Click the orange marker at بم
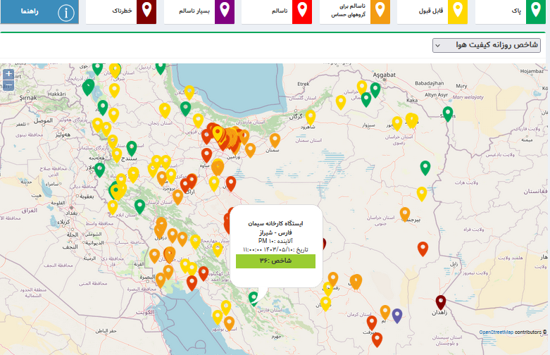The height and width of the screenshot is (355, 550). click(385, 312)
